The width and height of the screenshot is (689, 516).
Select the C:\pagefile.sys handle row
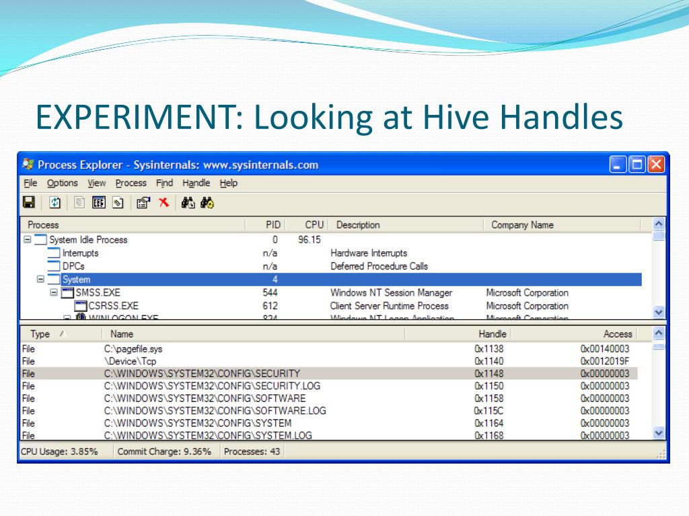tap(329, 349)
